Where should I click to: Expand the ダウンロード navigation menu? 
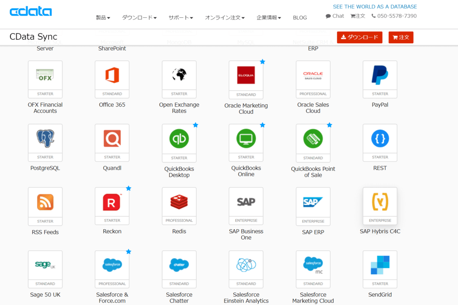coord(139,17)
